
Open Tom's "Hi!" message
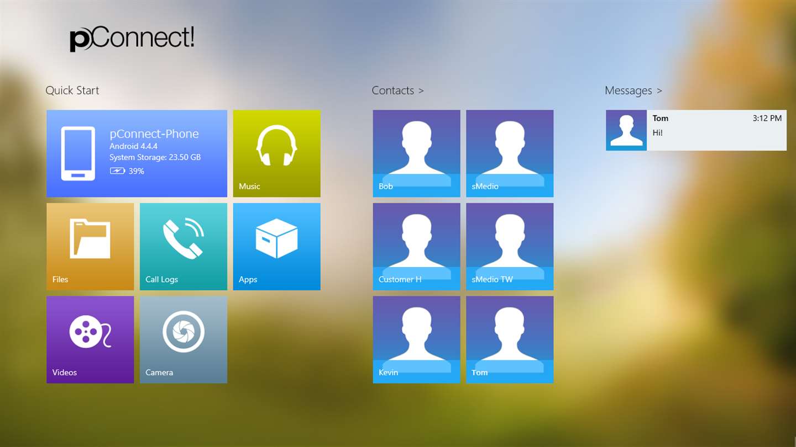tap(716, 130)
